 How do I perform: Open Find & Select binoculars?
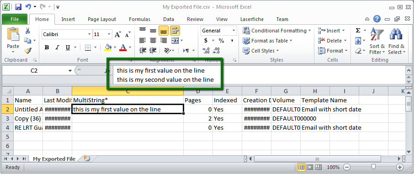coord(396,41)
